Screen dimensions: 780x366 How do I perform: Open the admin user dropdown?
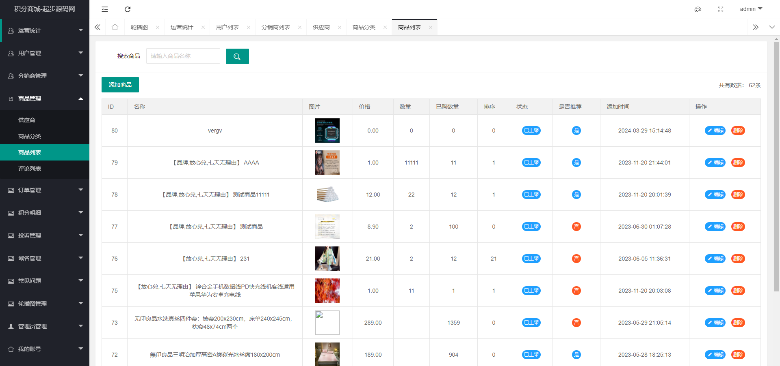pos(751,9)
